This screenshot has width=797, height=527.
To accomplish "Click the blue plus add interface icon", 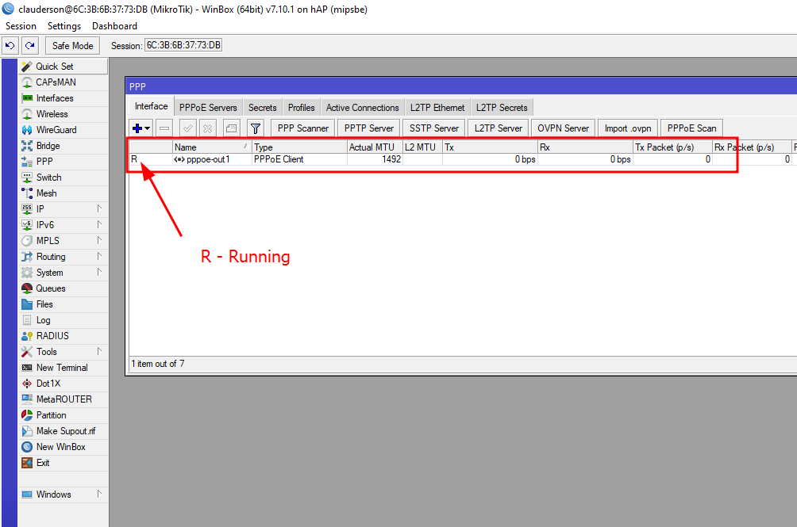I will (138, 128).
